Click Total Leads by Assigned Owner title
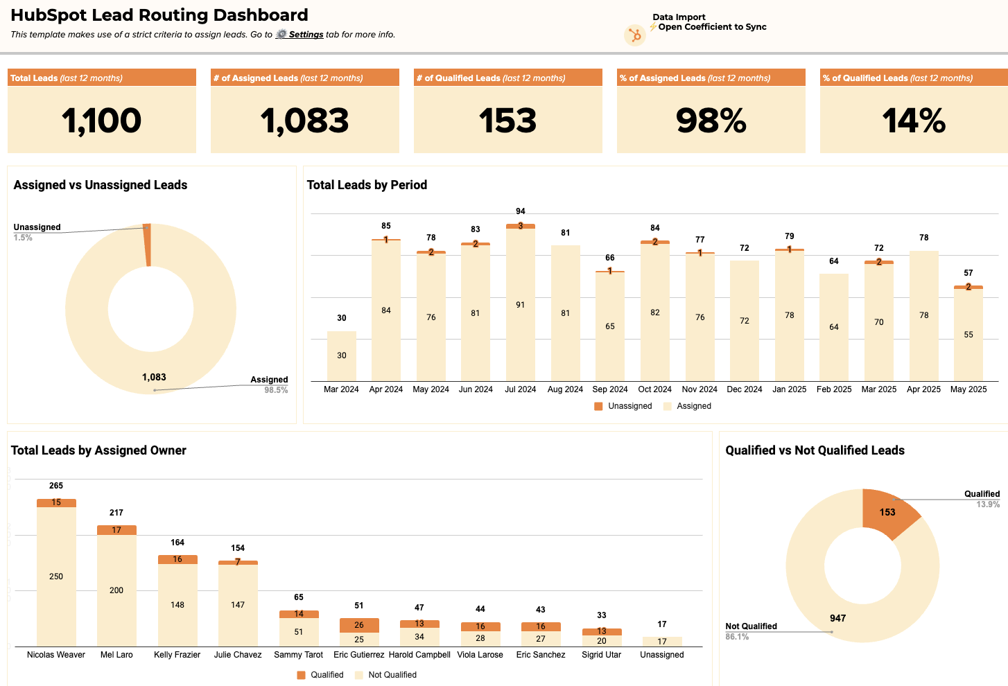Viewport: 1008px width, 686px height. coord(98,450)
